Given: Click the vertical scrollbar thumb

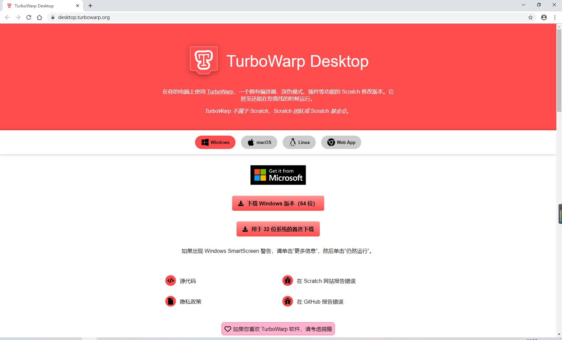Looking at the screenshot, I should pos(559,70).
